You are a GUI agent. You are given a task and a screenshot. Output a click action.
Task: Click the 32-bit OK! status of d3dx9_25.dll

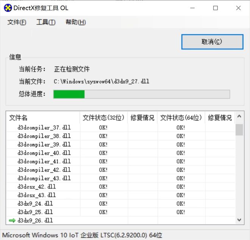pyautogui.click(x=103, y=212)
